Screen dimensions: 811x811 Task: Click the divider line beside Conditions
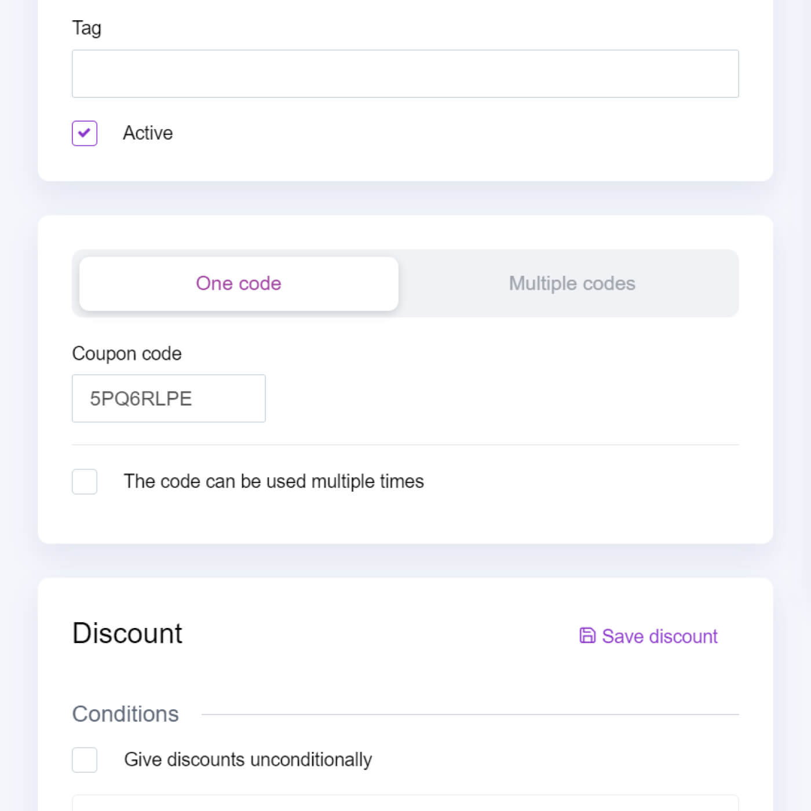click(469, 714)
